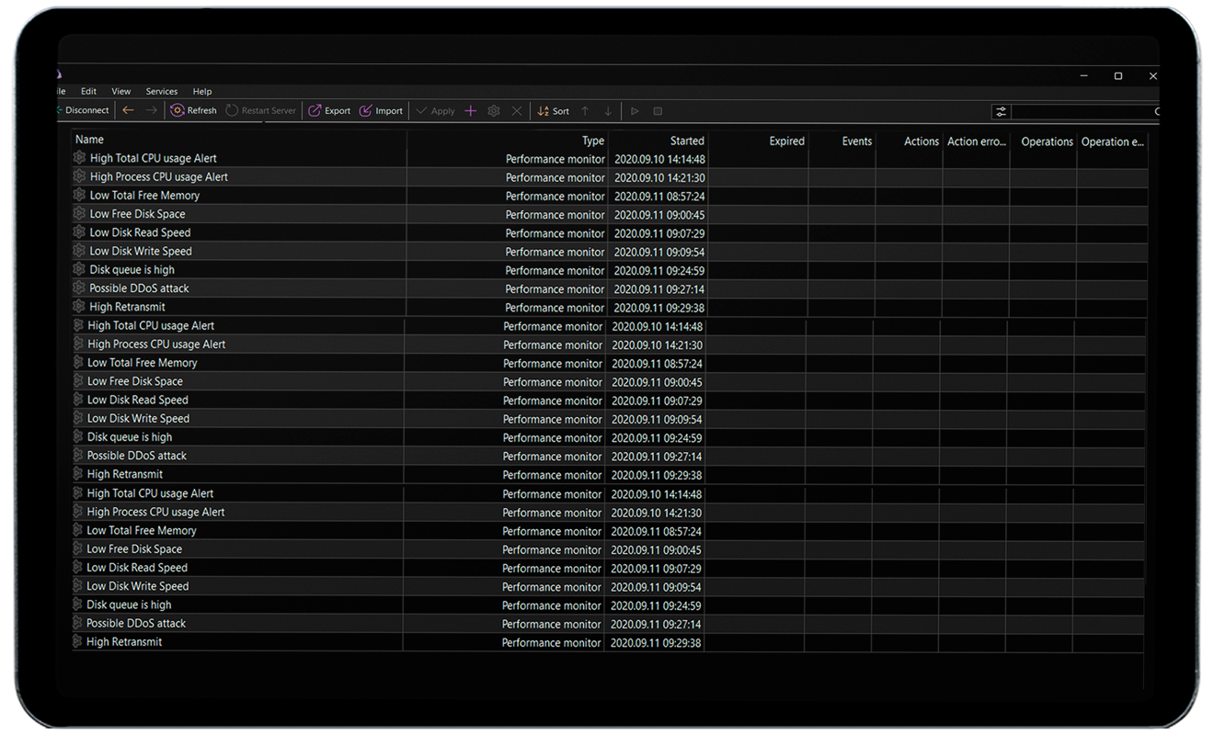Click the Disconnect button in the toolbar
This screenshot has height=734, width=1214.
point(84,110)
